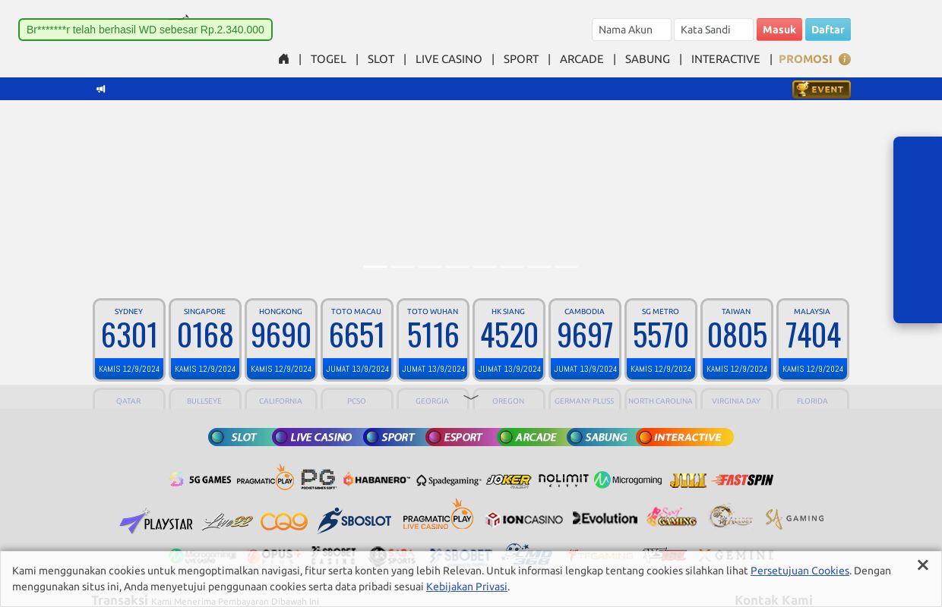Open the SPORT menu item
This screenshot has width=942, height=607.
pyautogui.click(x=520, y=59)
